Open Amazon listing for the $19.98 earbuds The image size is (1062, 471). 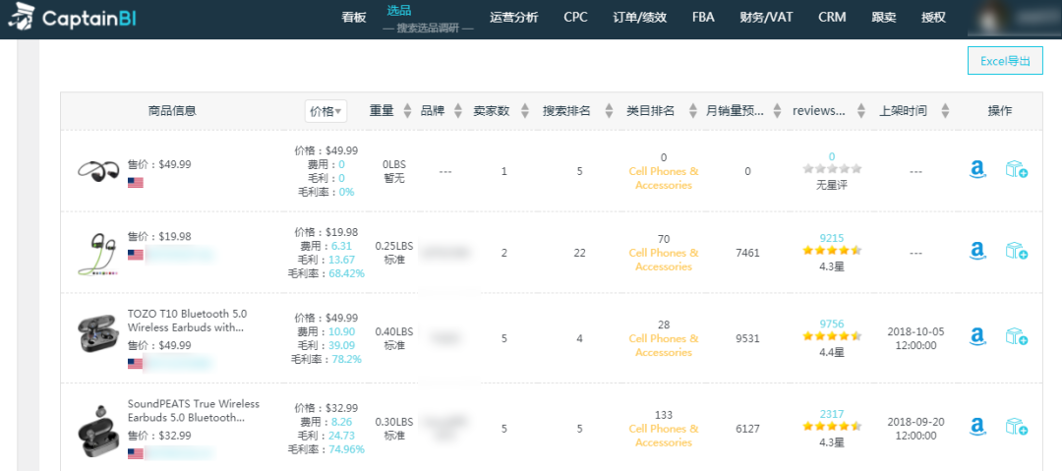point(976,252)
